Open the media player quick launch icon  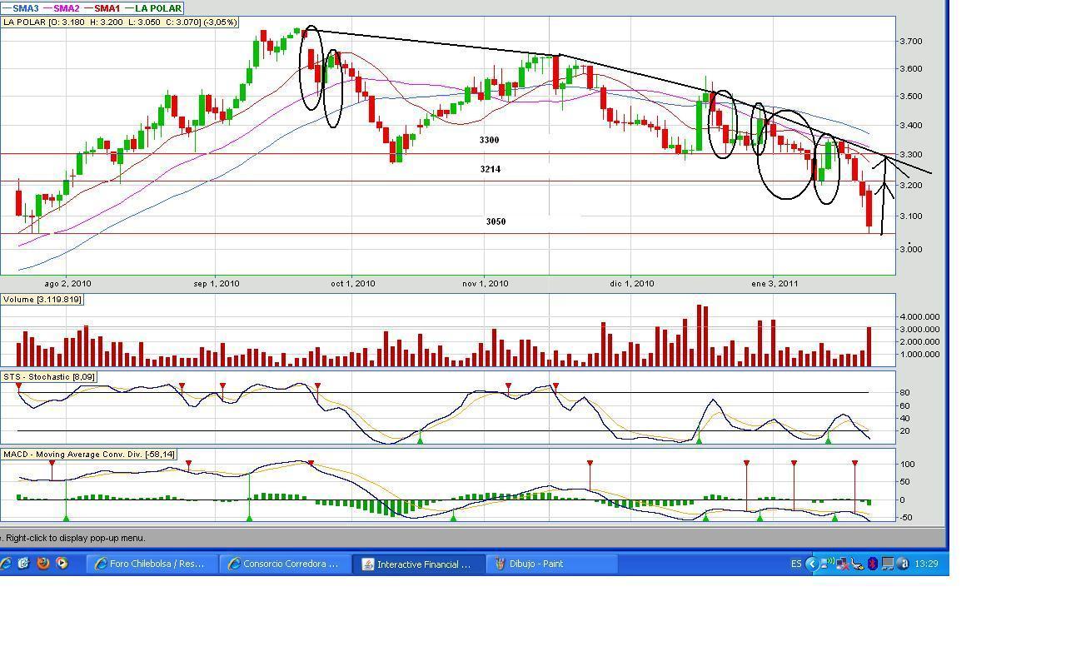point(62,564)
